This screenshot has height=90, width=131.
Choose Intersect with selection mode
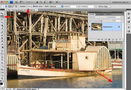16,6
